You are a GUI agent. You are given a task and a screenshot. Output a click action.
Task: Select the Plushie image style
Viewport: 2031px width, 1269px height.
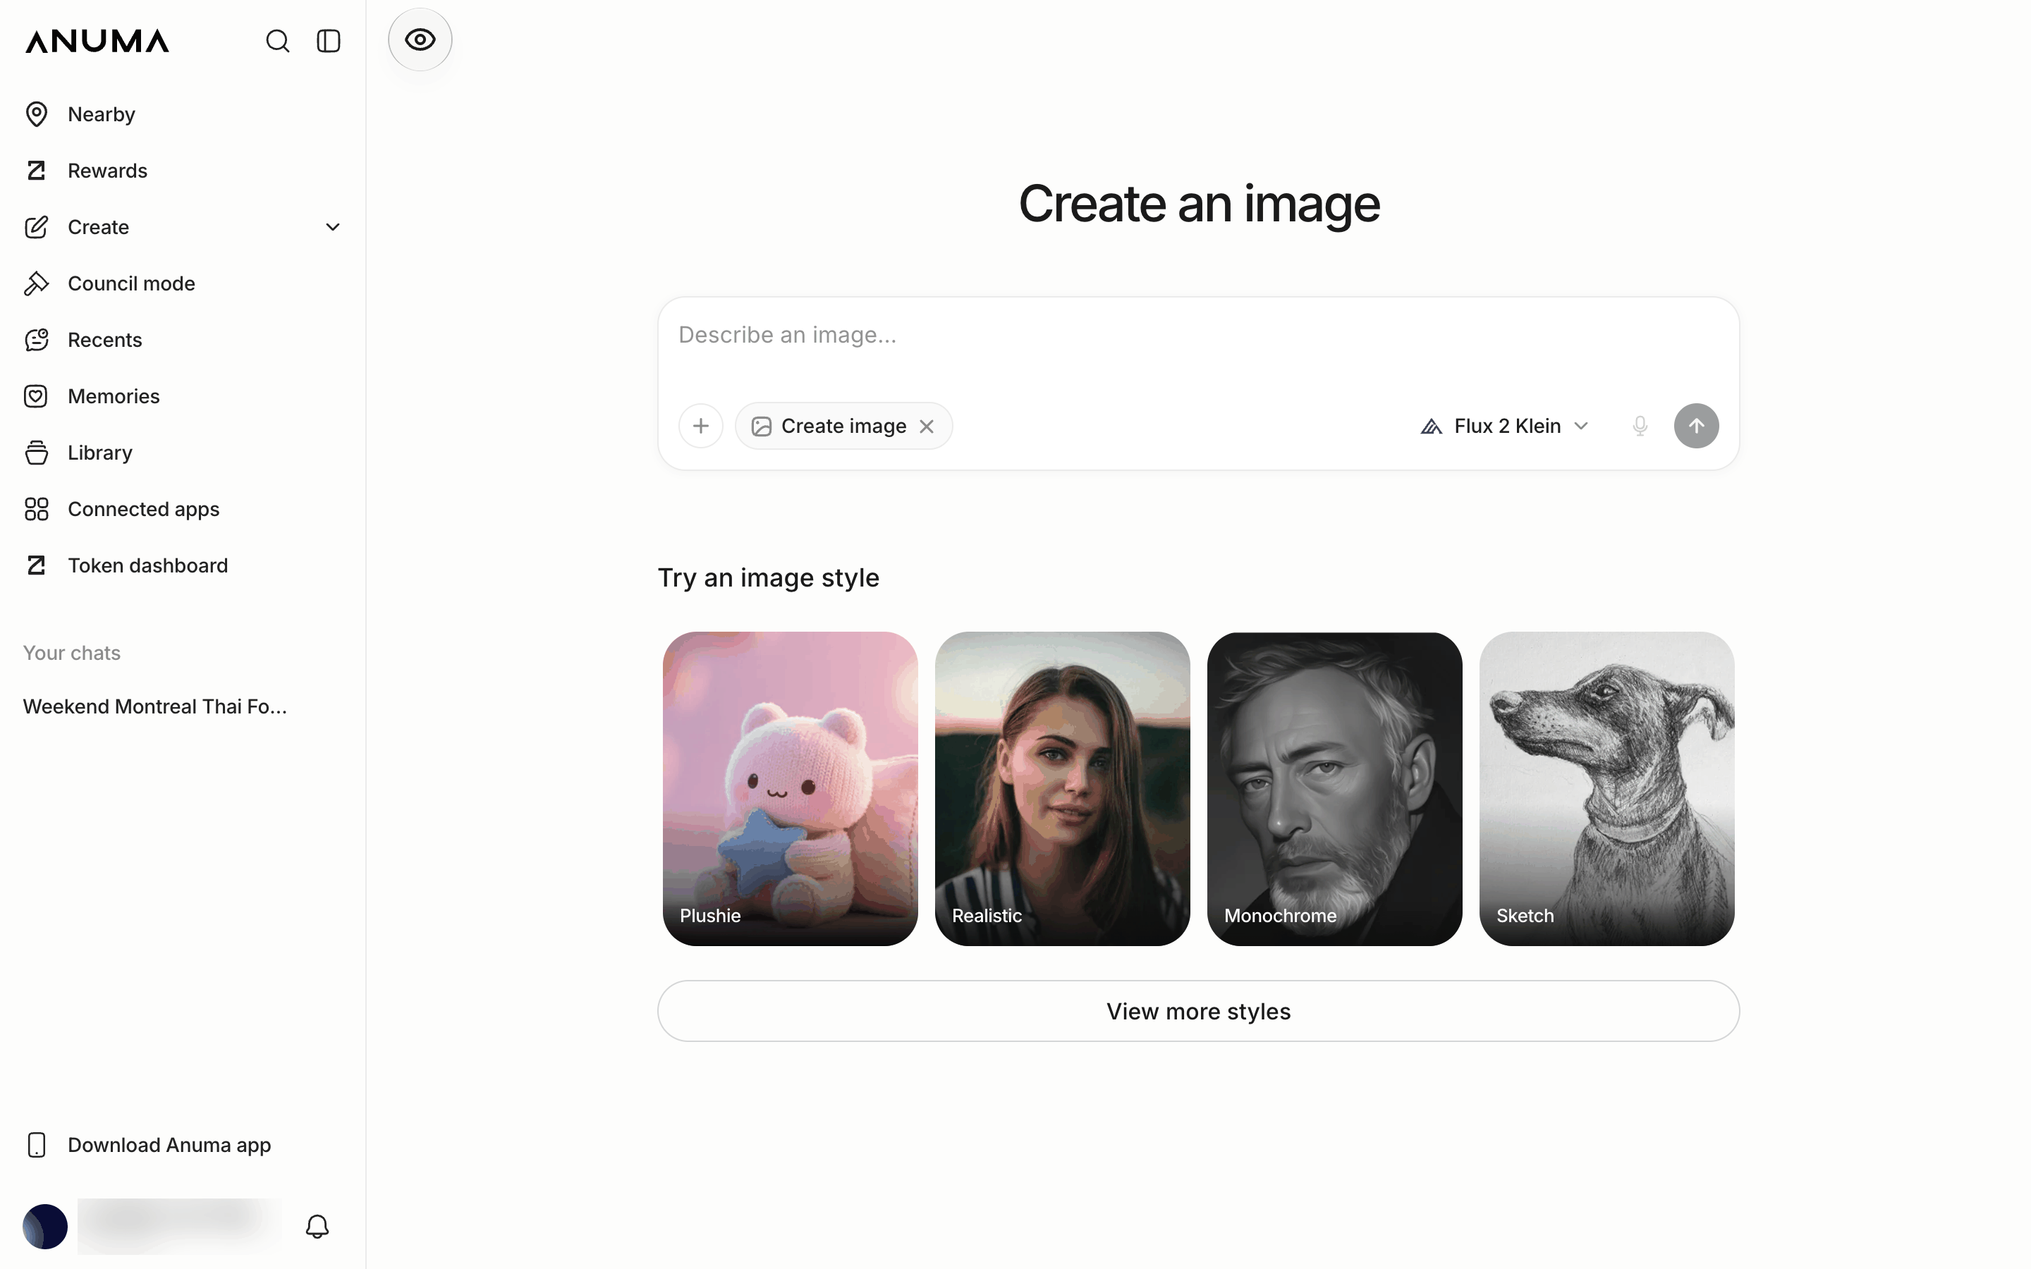[x=790, y=789]
